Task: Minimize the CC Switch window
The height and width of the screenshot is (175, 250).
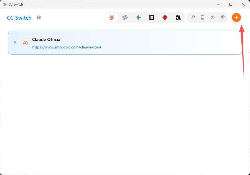Action: tap(218, 4)
